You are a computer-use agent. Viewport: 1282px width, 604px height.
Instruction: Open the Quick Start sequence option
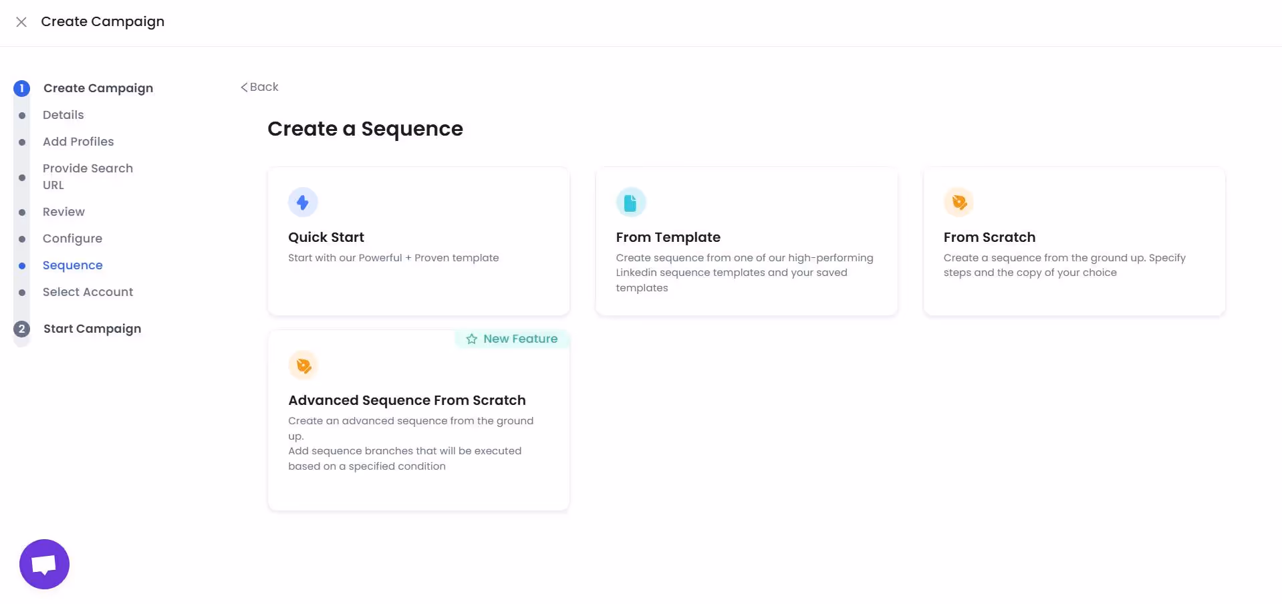418,241
